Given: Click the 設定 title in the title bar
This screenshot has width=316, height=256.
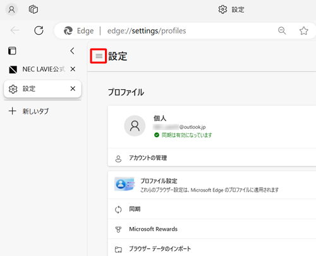Looking at the screenshot, I should point(238,9).
